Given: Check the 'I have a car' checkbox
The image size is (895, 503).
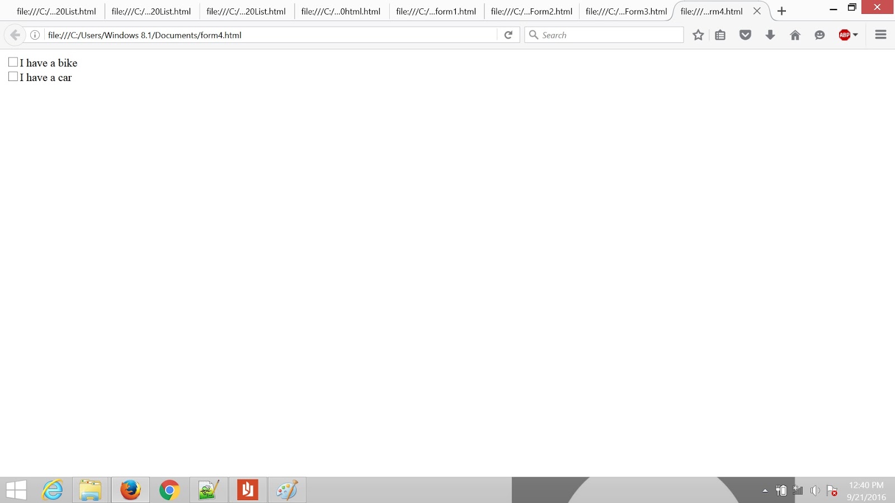Looking at the screenshot, I should [x=13, y=77].
